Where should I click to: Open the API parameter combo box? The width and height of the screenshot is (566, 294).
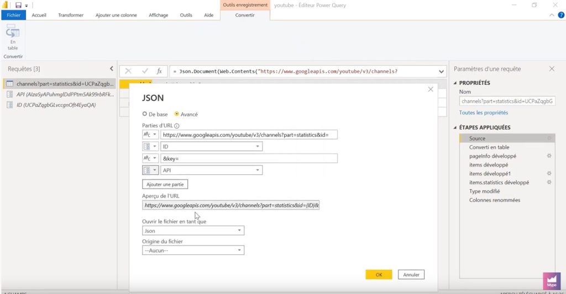pos(212,170)
